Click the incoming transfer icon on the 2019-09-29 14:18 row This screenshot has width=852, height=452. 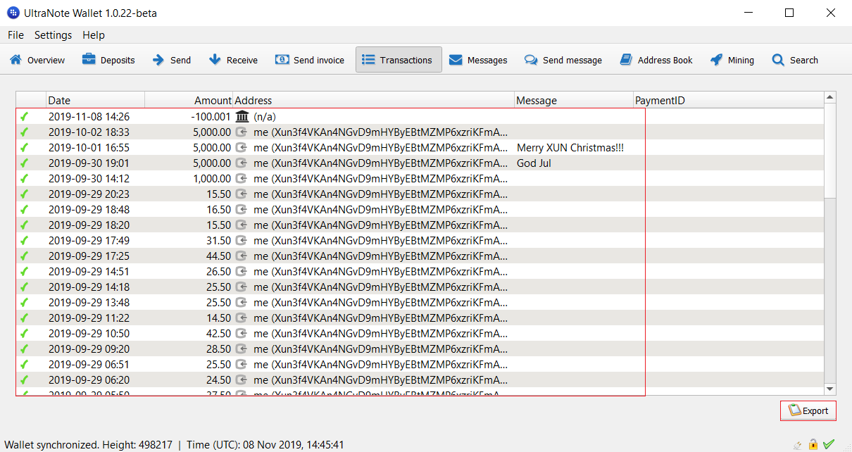242,287
